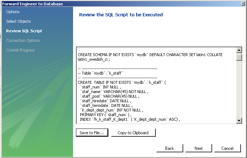
Task: Click the `staff_hiredate` DATE NULL line
Action: pyautogui.click(x=106, y=101)
